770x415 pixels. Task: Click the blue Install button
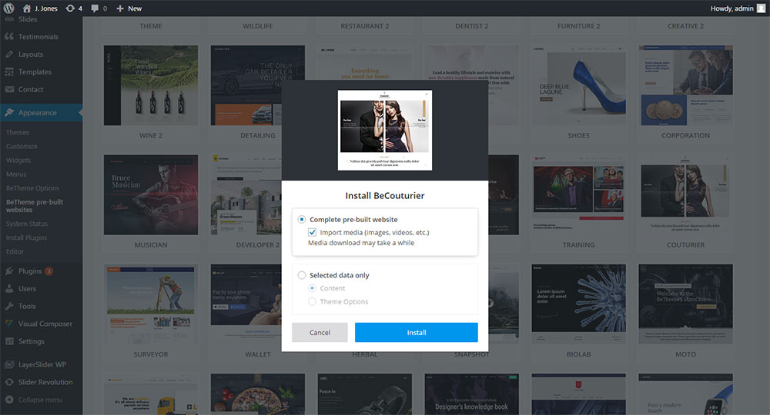[416, 333]
